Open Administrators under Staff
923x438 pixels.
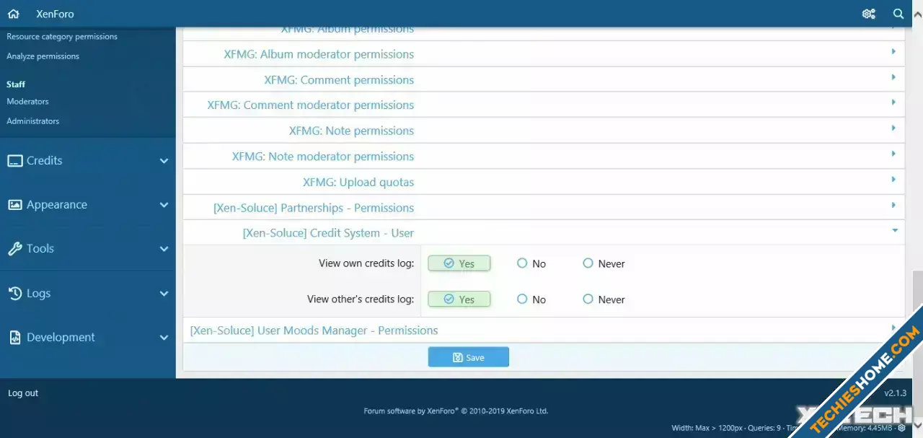tap(33, 121)
